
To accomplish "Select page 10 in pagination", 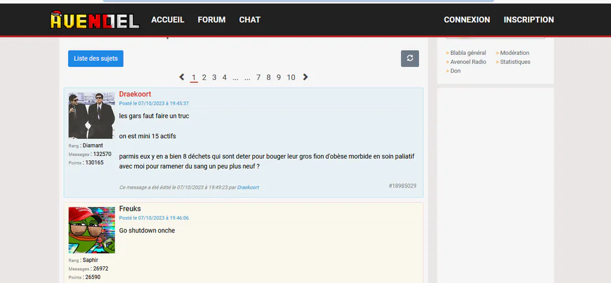I will click(291, 77).
